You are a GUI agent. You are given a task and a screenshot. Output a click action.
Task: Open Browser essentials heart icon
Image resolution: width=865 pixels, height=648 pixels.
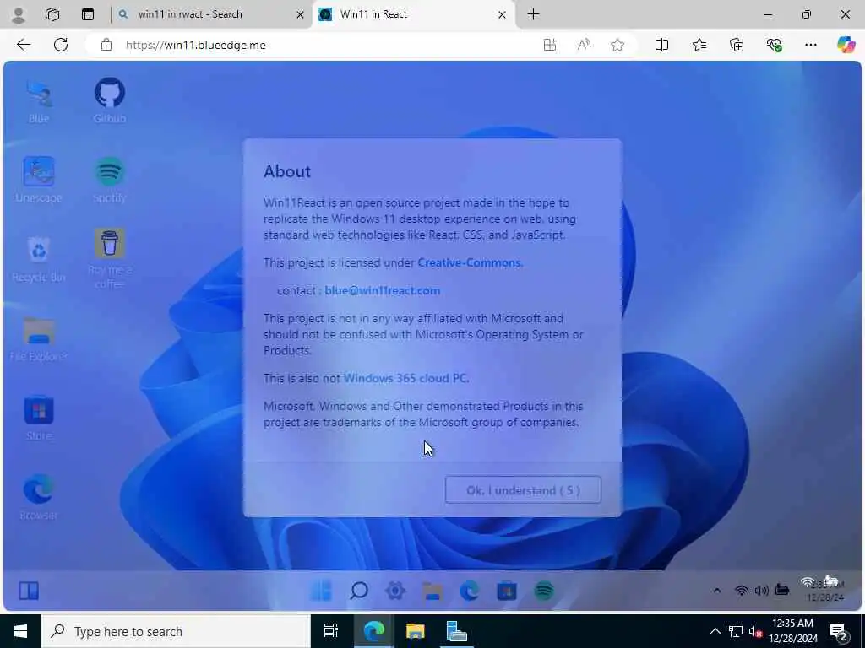pyautogui.click(x=774, y=46)
